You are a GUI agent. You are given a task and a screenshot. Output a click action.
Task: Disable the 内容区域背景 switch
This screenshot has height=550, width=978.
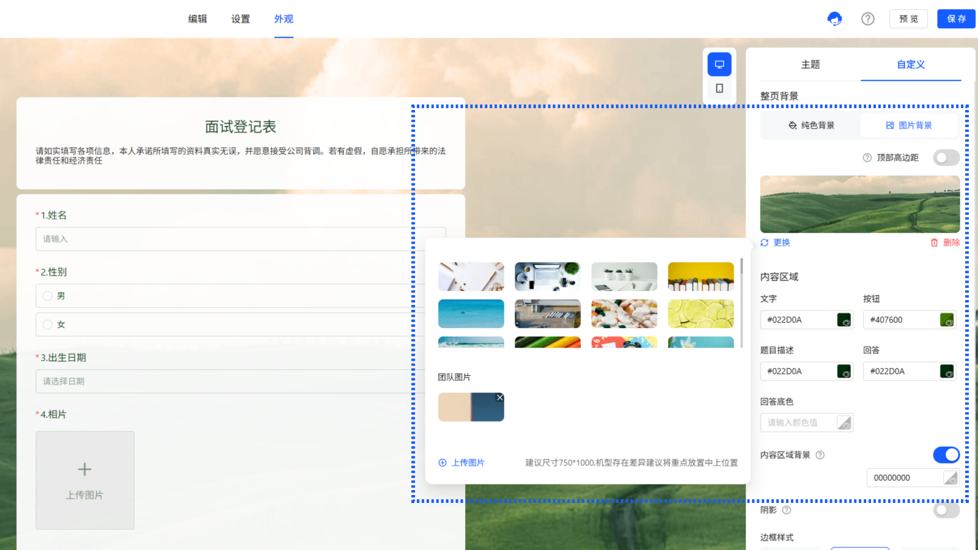tap(946, 455)
